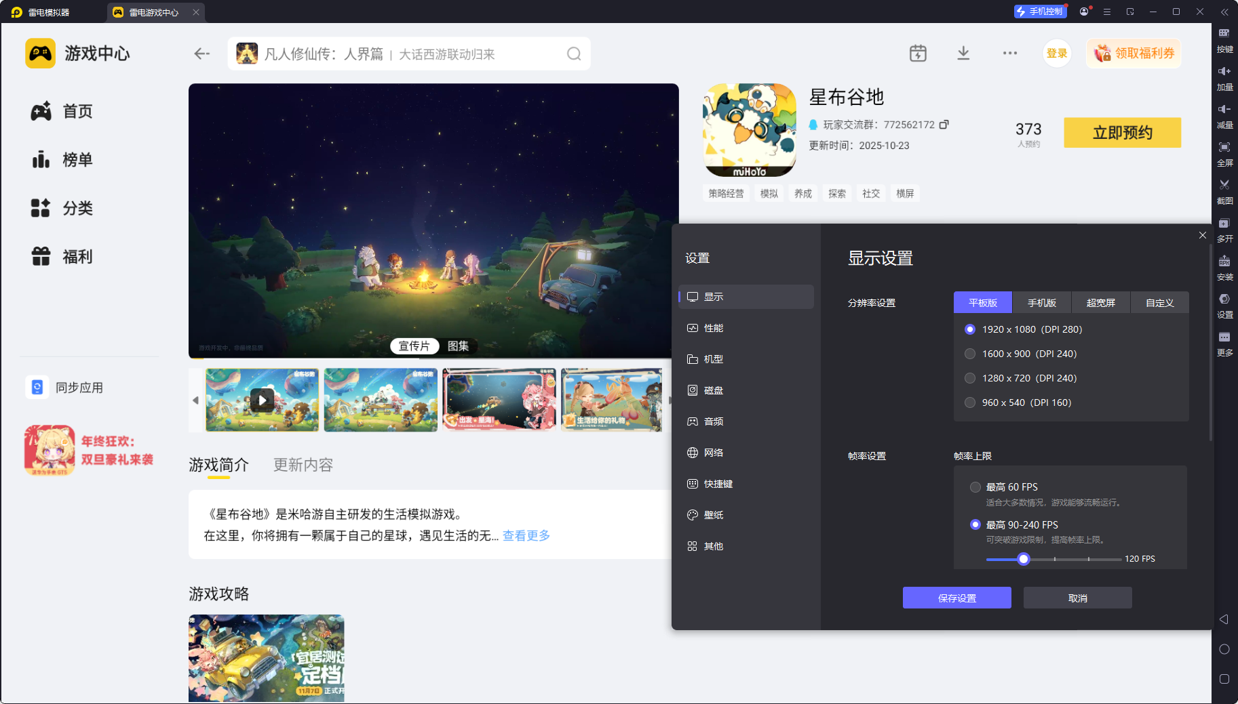This screenshot has width=1238, height=704.
Task: Click the game search input field
Action: tap(409, 54)
